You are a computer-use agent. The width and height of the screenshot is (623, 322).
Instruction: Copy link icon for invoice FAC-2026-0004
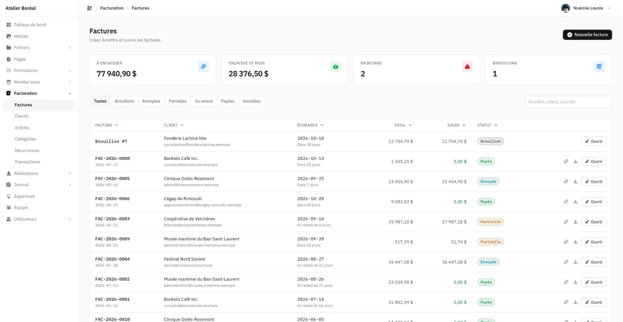coord(566,262)
